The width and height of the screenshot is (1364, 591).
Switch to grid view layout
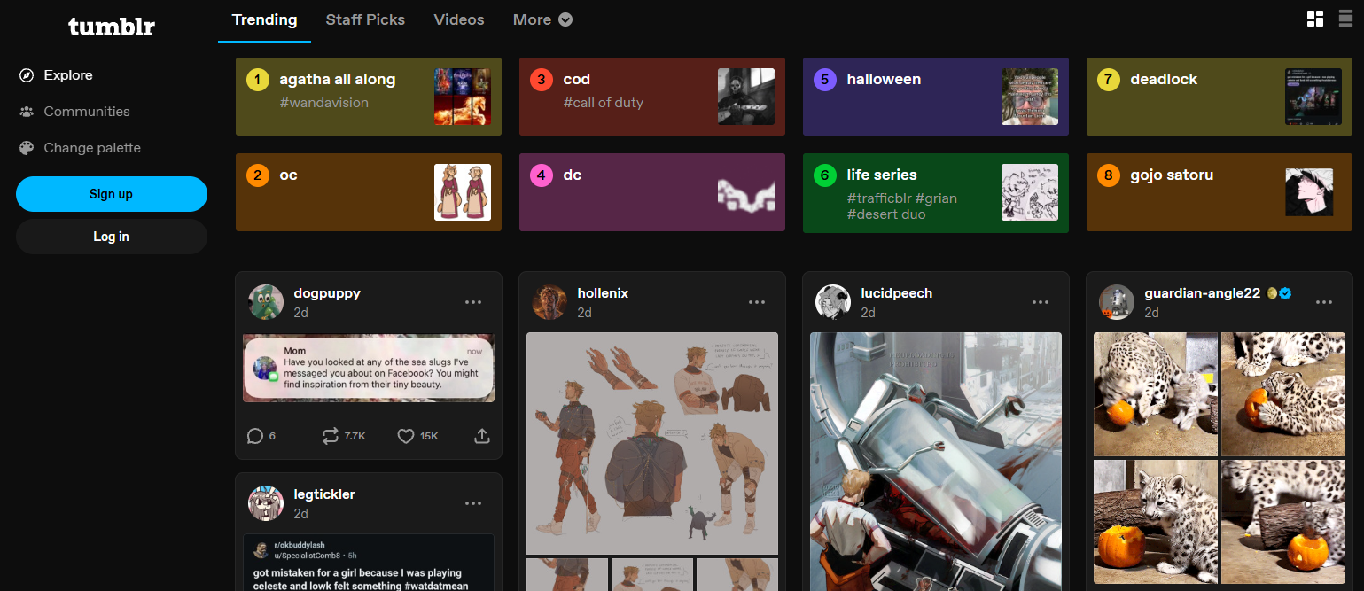pyautogui.click(x=1315, y=19)
